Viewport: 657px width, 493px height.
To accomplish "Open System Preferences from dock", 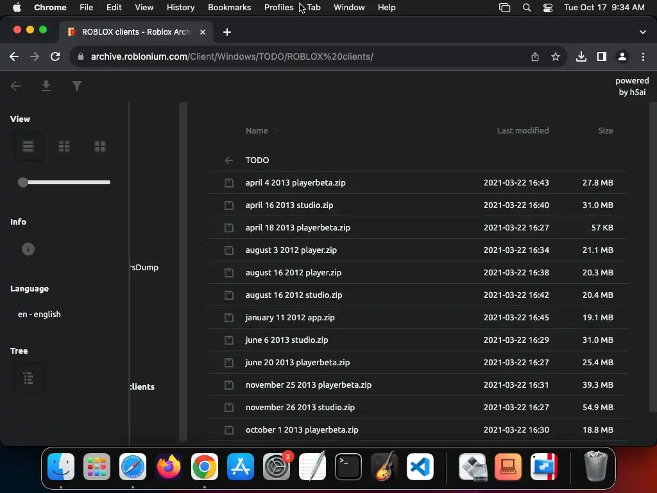I will tap(277, 467).
